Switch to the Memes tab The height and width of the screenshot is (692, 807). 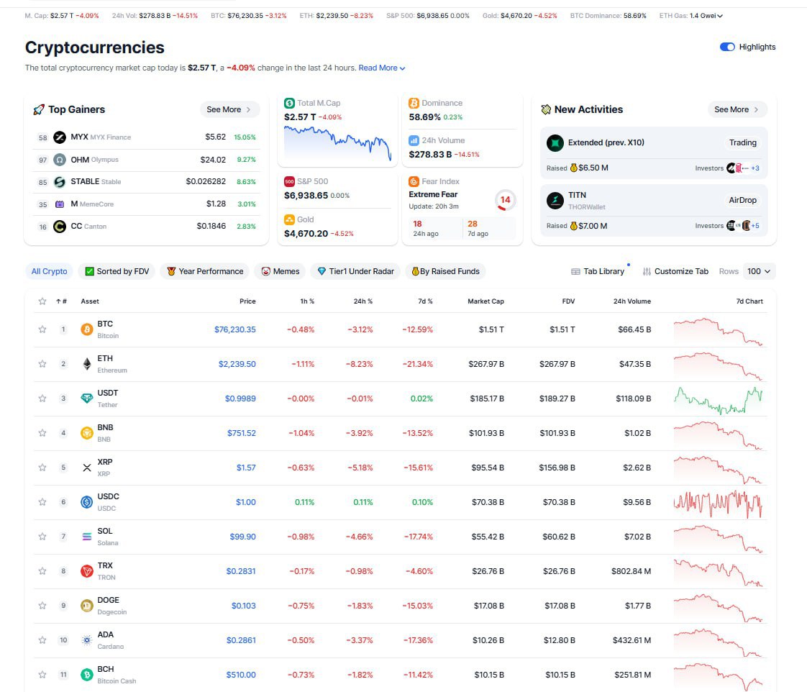pyautogui.click(x=280, y=271)
